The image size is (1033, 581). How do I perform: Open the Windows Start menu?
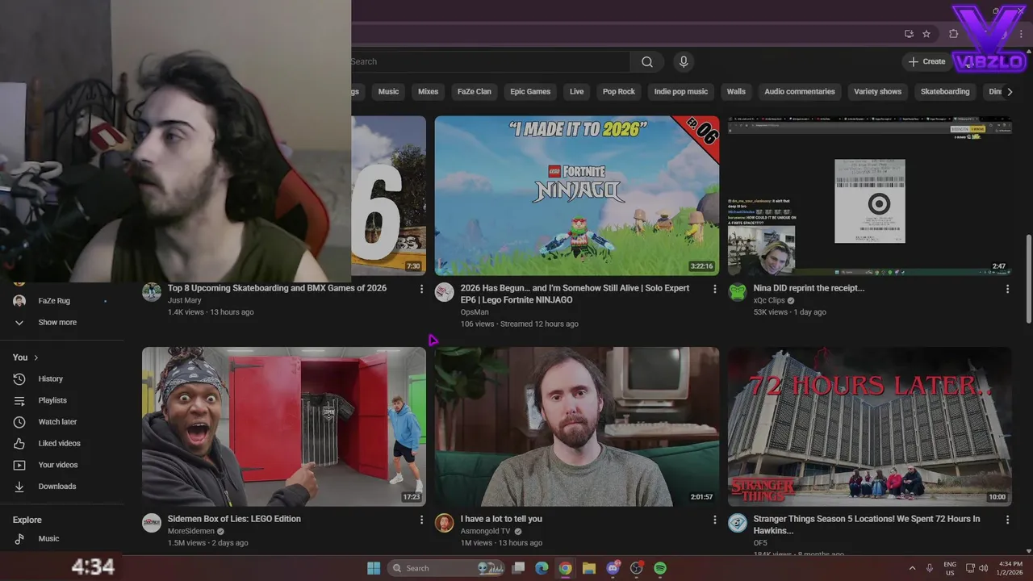pos(374,568)
